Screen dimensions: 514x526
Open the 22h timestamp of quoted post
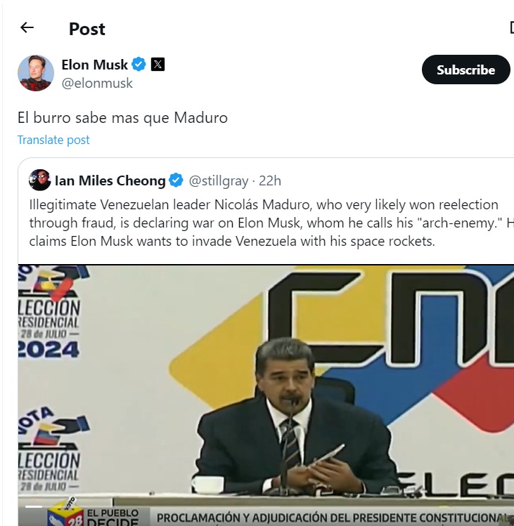(270, 180)
